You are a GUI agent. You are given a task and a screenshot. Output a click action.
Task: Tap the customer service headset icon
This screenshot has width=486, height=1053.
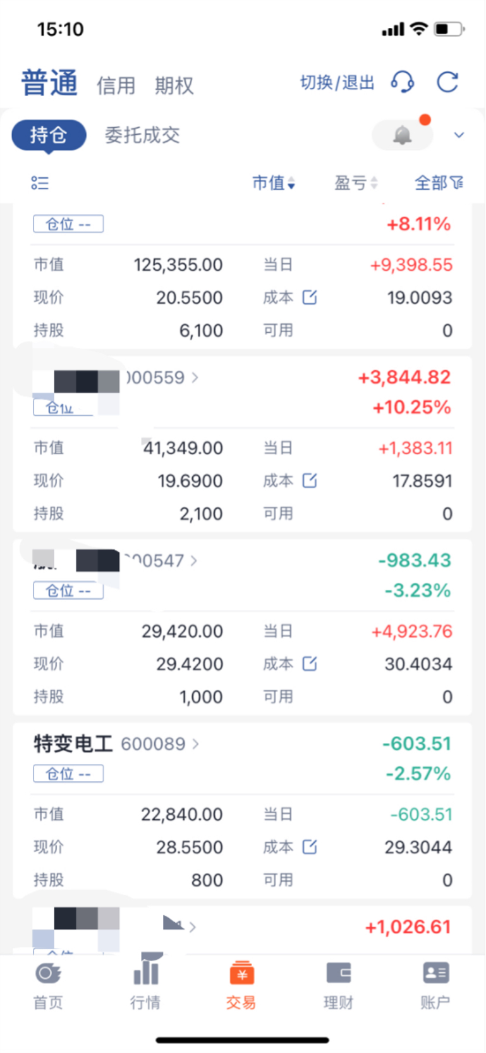pyautogui.click(x=402, y=82)
